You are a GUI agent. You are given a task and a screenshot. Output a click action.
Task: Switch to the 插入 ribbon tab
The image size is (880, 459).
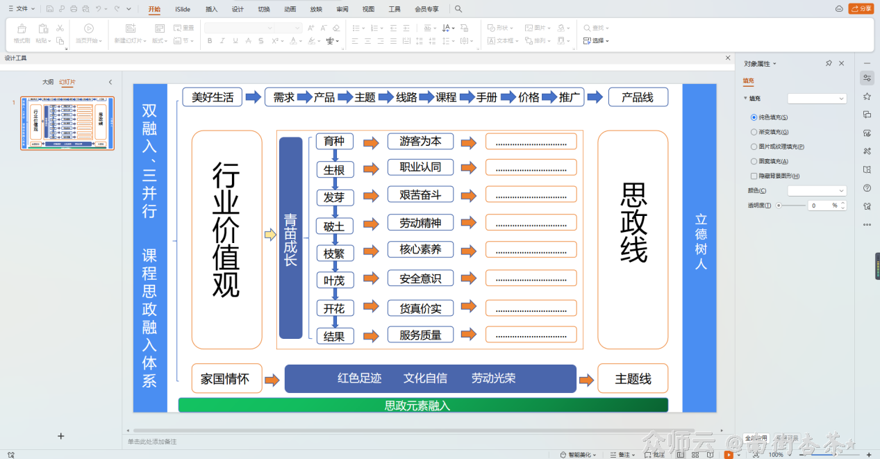213,10
